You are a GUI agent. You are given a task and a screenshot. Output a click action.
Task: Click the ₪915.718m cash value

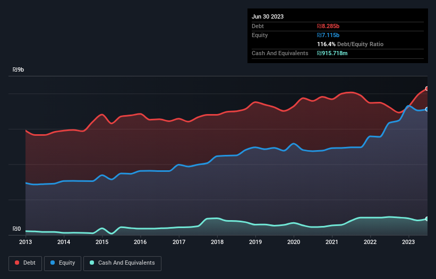332,53
